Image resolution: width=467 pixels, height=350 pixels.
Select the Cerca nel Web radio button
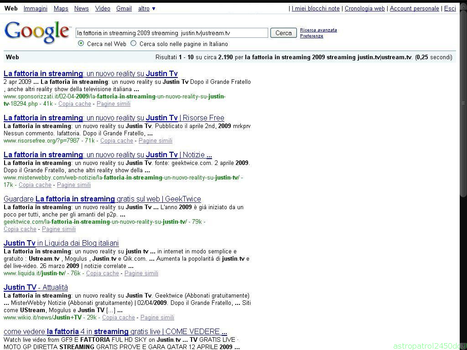coord(81,43)
